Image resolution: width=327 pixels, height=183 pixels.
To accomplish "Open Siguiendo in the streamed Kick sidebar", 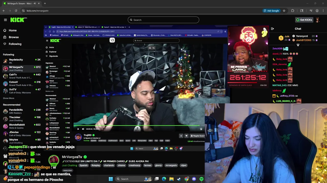I will (52, 56).
